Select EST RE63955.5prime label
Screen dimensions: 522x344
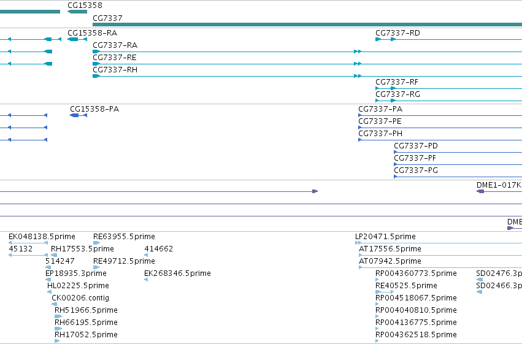pos(124,237)
